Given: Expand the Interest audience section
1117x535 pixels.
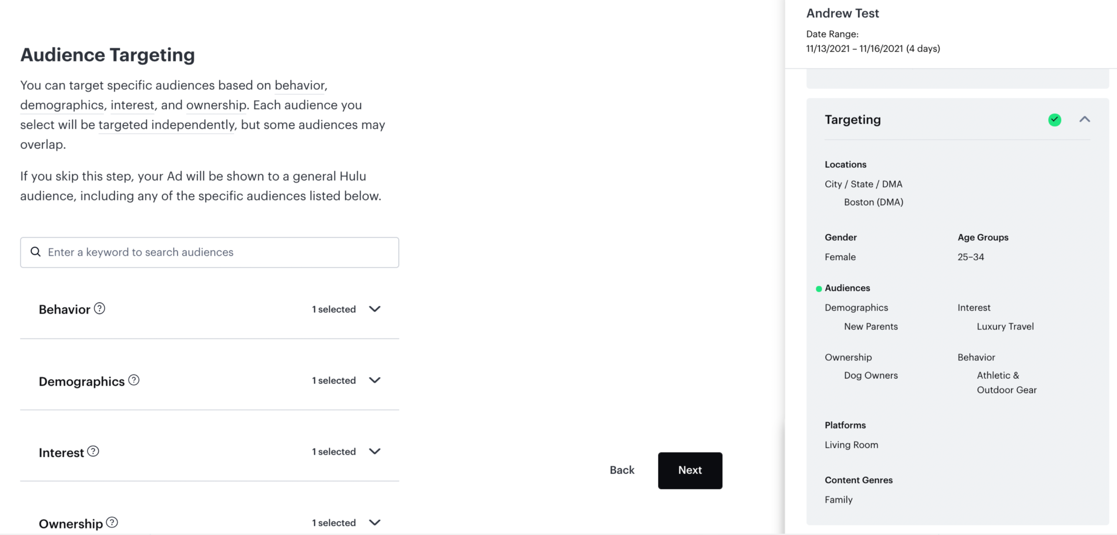Looking at the screenshot, I should (374, 451).
